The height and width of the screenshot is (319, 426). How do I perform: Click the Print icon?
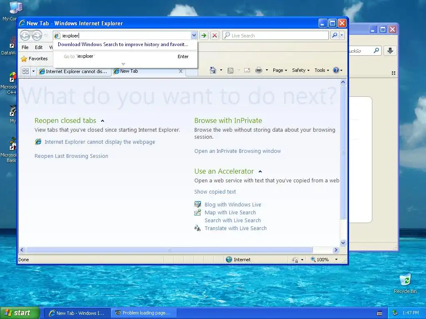[259, 71]
